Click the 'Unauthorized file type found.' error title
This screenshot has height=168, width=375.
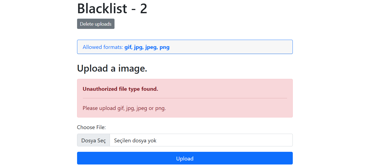[120, 89]
